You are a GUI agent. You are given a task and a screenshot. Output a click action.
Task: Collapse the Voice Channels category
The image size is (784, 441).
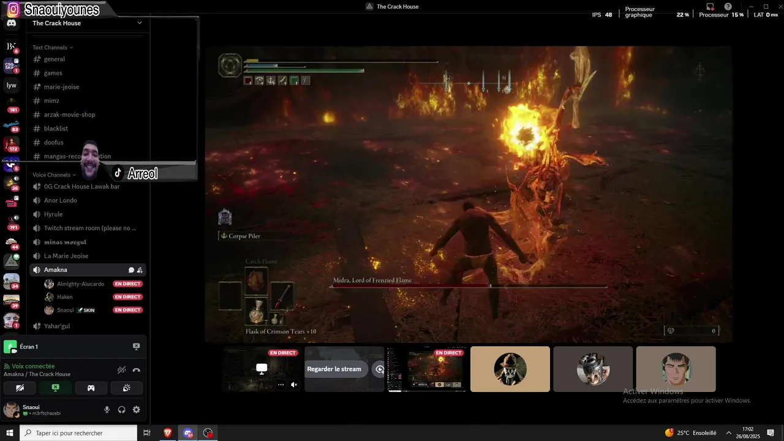54,175
